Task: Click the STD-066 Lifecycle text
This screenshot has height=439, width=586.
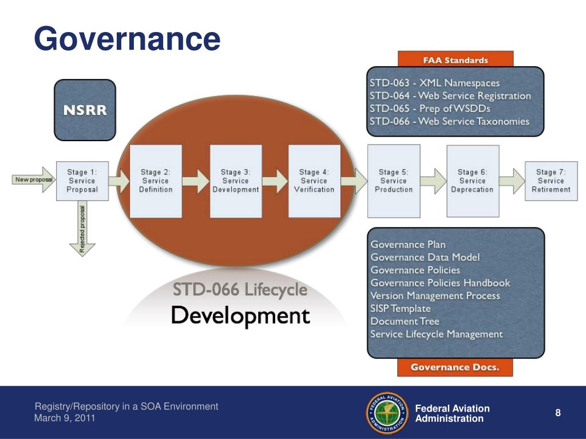Action: pyautogui.click(x=240, y=289)
